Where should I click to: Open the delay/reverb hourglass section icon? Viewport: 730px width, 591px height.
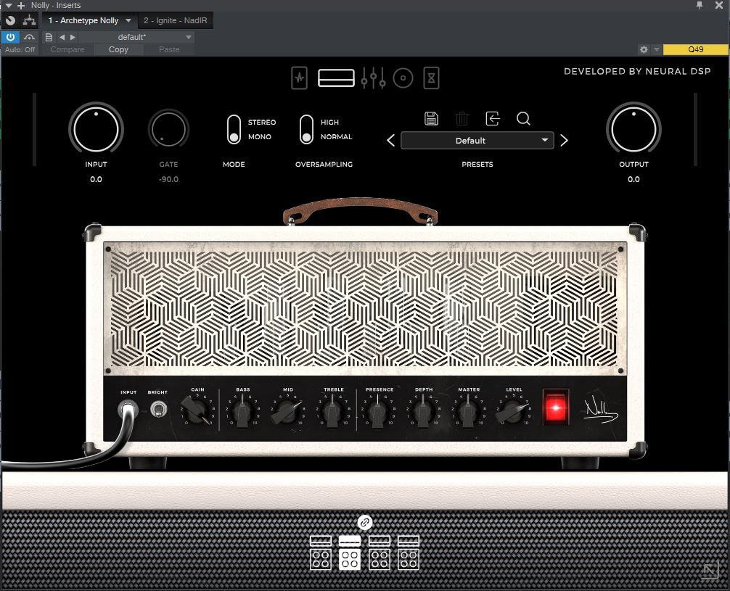[x=431, y=78]
